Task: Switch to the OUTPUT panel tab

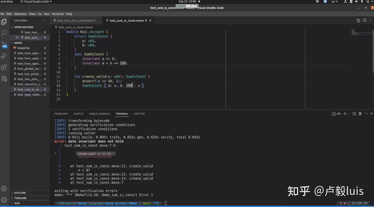Action: click(78, 114)
